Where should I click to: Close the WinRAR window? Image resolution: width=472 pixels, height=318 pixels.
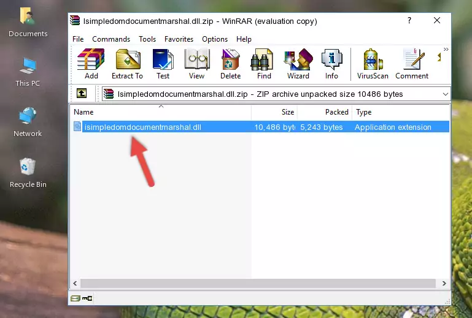coord(437,20)
